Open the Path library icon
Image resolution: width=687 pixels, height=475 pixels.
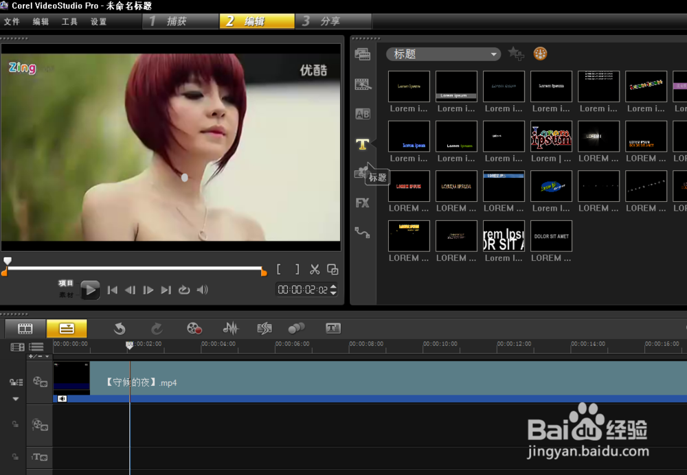pos(362,233)
